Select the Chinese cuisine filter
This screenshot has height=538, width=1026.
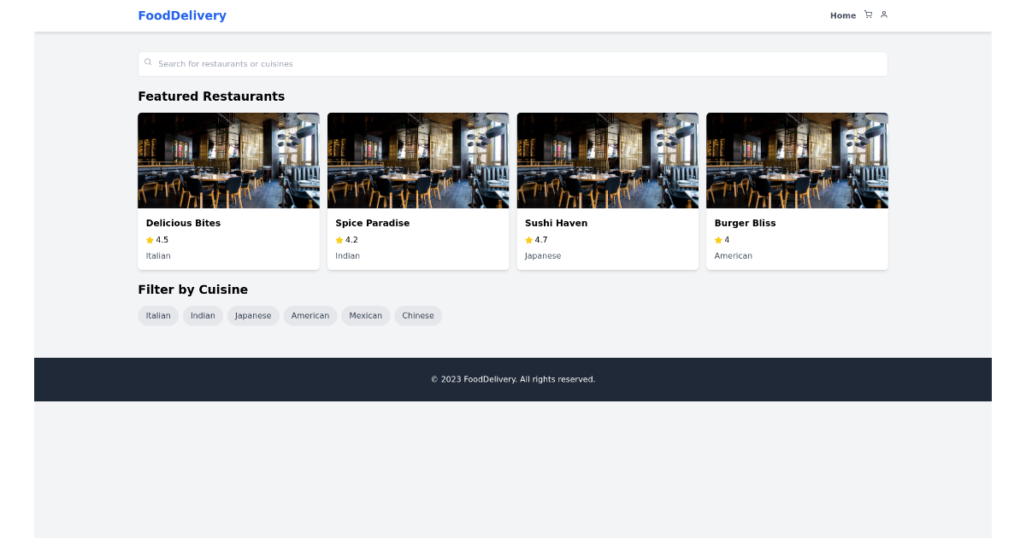coord(418,315)
